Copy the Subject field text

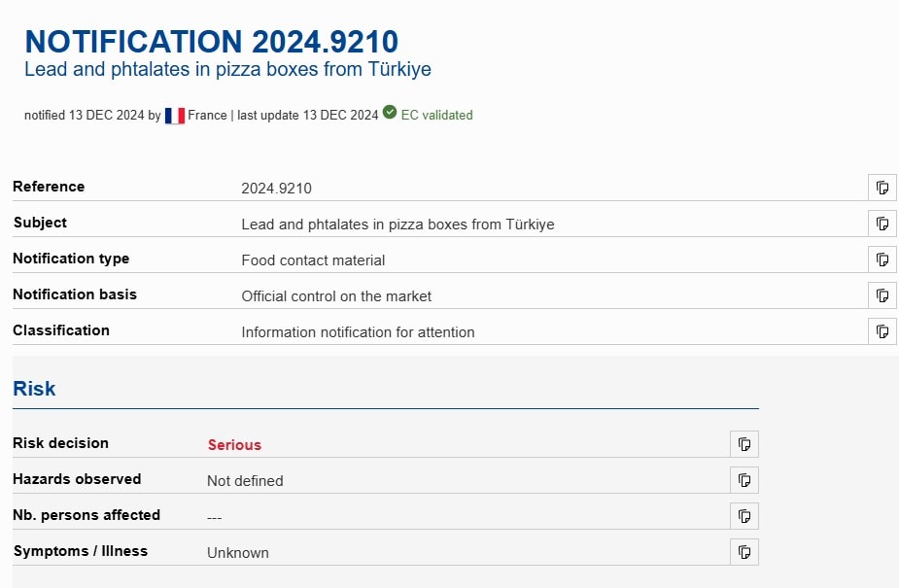(882, 224)
